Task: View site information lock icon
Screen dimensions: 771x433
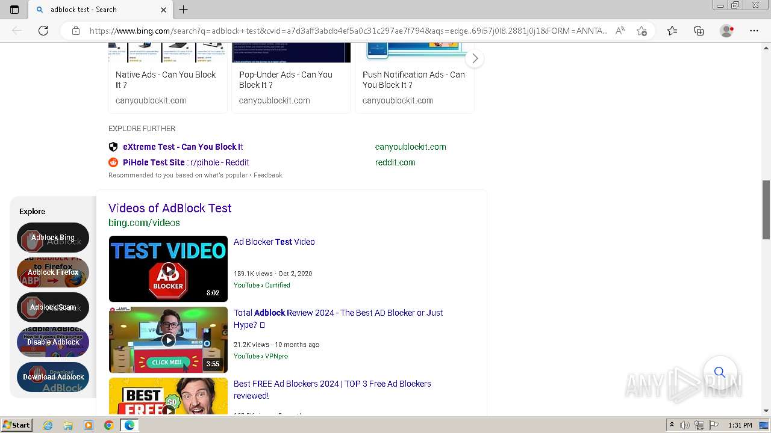Action: pyautogui.click(x=76, y=31)
